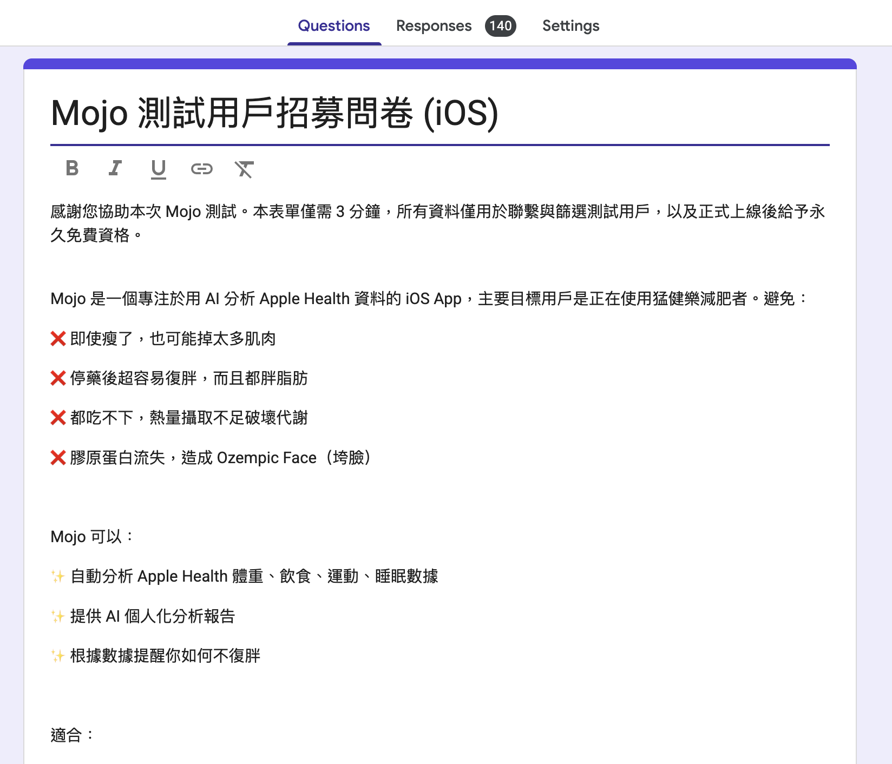The image size is (892, 764).
Task: Open the Settings tab
Action: pyautogui.click(x=570, y=25)
